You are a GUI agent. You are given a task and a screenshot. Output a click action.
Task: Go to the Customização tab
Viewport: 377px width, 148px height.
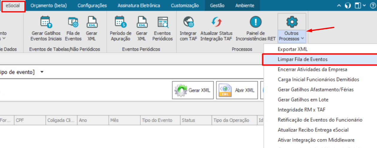[x=185, y=6]
